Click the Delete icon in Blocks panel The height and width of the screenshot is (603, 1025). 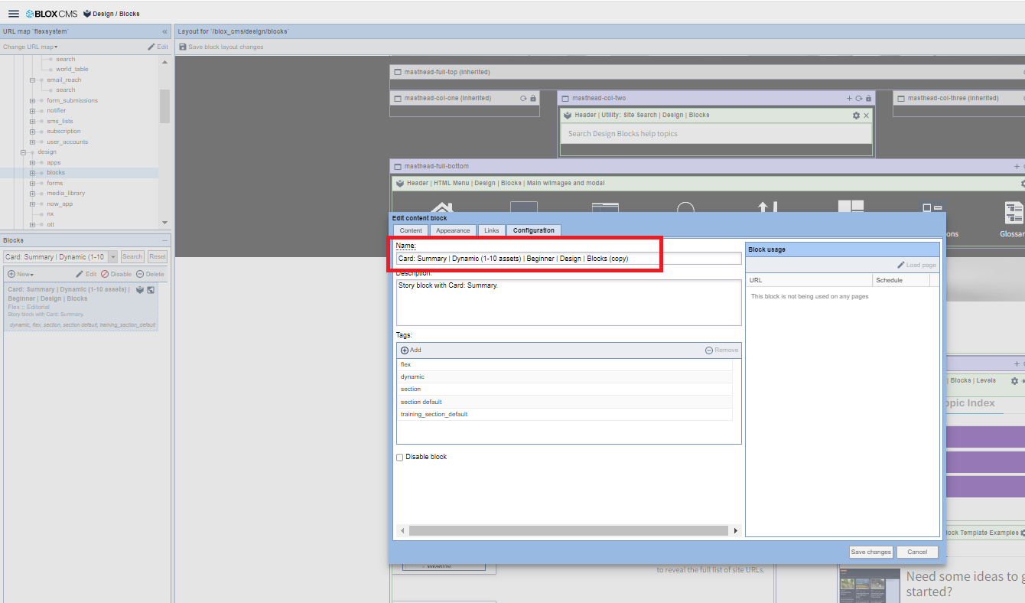(150, 274)
